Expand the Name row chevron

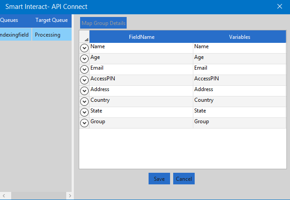[x=84, y=48]
